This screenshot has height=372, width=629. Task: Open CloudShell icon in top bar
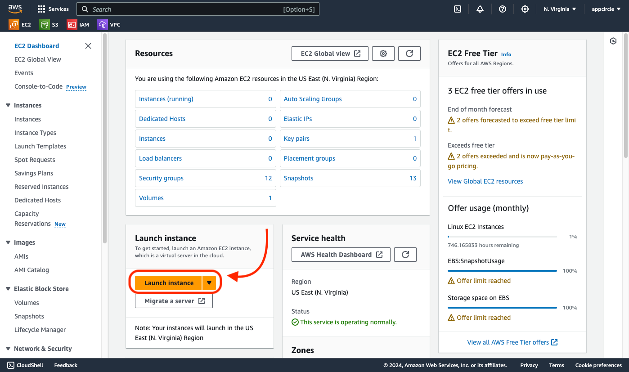(458, 9)
